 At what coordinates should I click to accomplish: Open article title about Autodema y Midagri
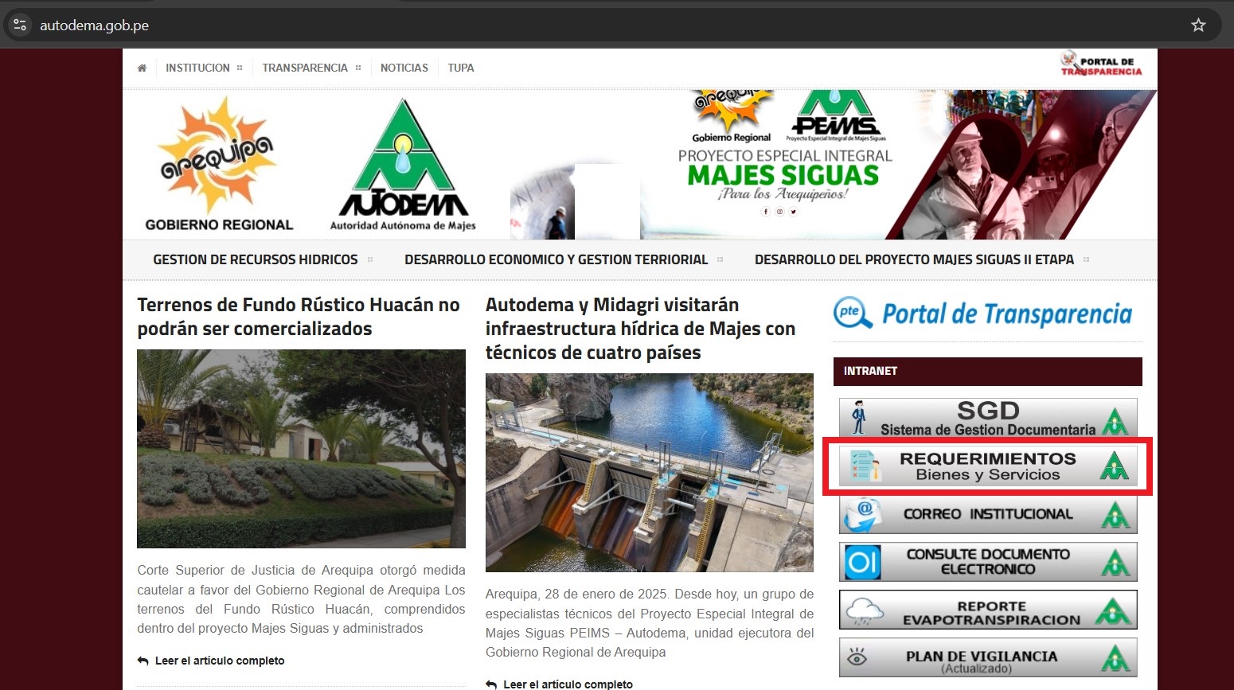[641, 329]
